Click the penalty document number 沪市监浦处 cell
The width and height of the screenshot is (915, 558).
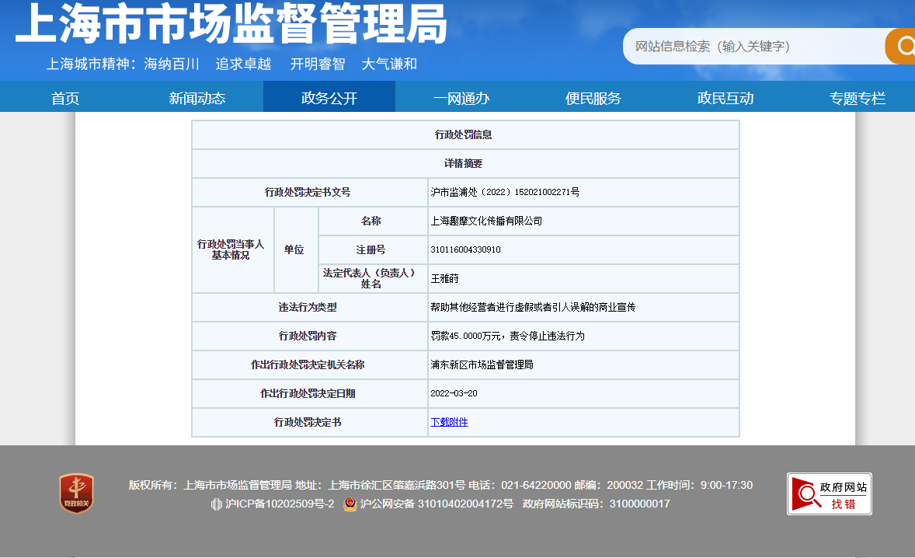[505, 192]
